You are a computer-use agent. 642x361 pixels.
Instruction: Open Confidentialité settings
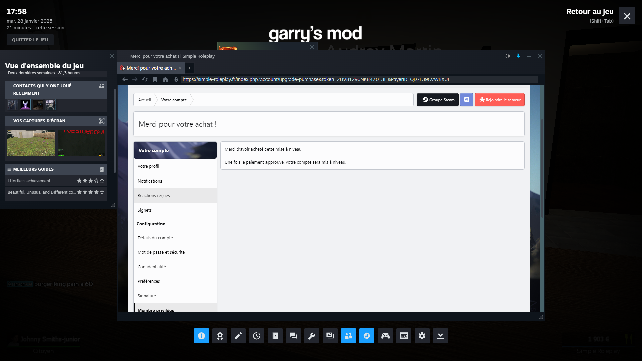coord(175,267)
